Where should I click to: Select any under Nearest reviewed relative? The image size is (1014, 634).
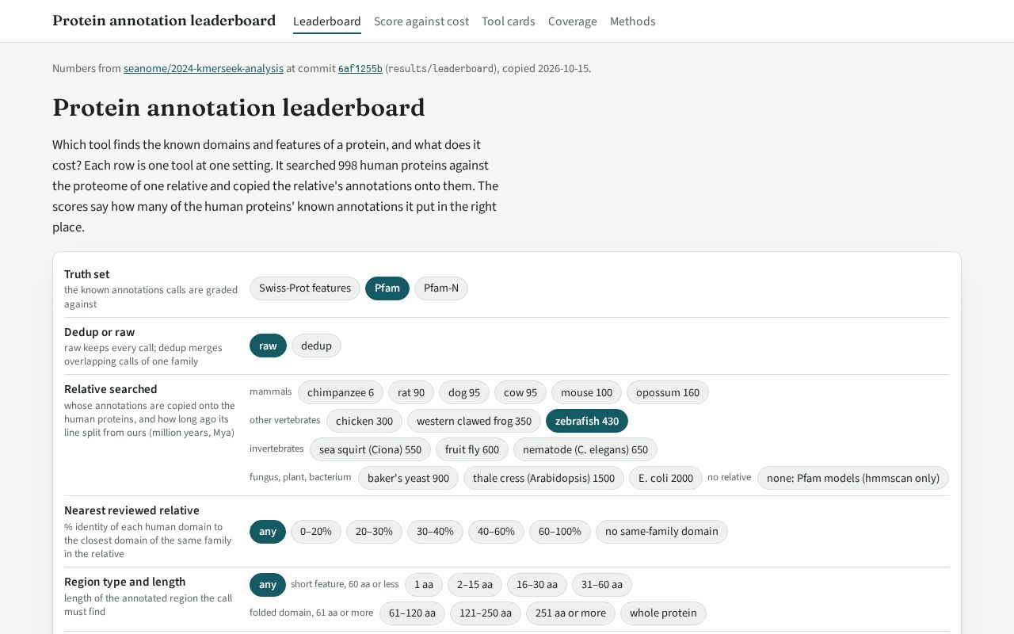[268, 531]
